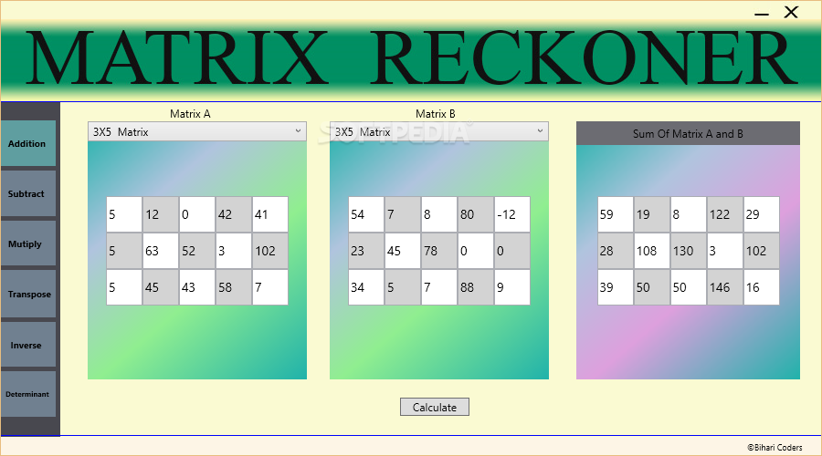The height and width of the screenshot is (456, 822).
Task: Click sum result cell showing 146
Action: tap(725, 287)
